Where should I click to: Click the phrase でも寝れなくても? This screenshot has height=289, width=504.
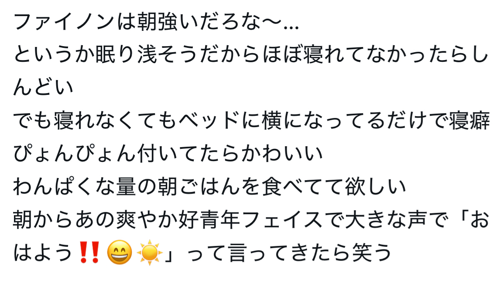click(95, 121)
